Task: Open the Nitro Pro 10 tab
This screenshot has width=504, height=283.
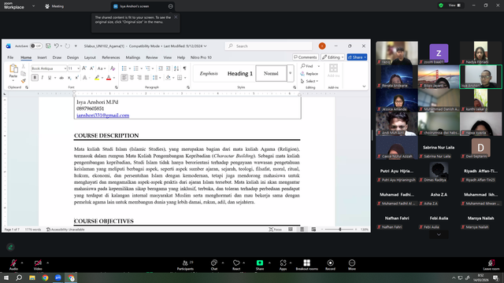Action: 201,57
